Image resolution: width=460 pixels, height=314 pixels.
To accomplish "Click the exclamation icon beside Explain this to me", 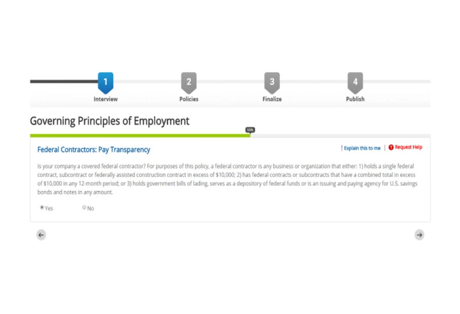I will 342,148.
